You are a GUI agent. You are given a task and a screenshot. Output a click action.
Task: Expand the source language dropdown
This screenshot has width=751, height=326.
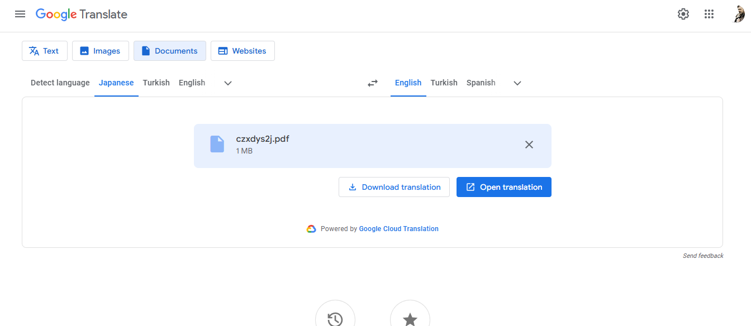click(227, 83)
